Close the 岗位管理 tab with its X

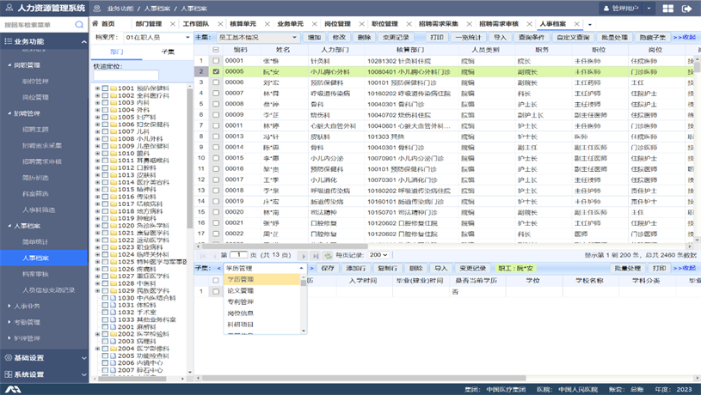pos(361,24)
